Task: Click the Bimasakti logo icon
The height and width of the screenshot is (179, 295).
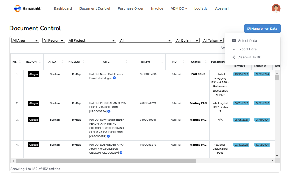Action: pos(18,8)
